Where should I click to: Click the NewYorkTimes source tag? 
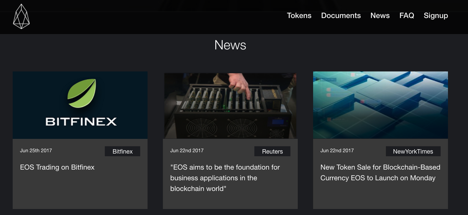pos(413,151)
